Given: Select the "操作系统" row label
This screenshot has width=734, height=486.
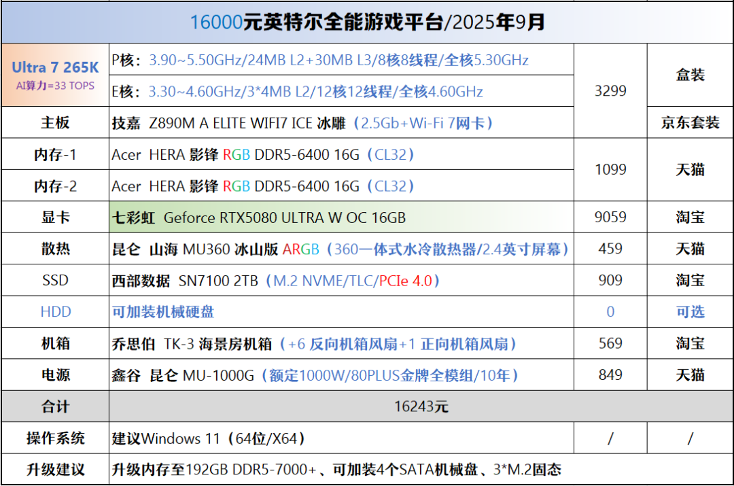Looking at the screenshot, I should (55, 438).
